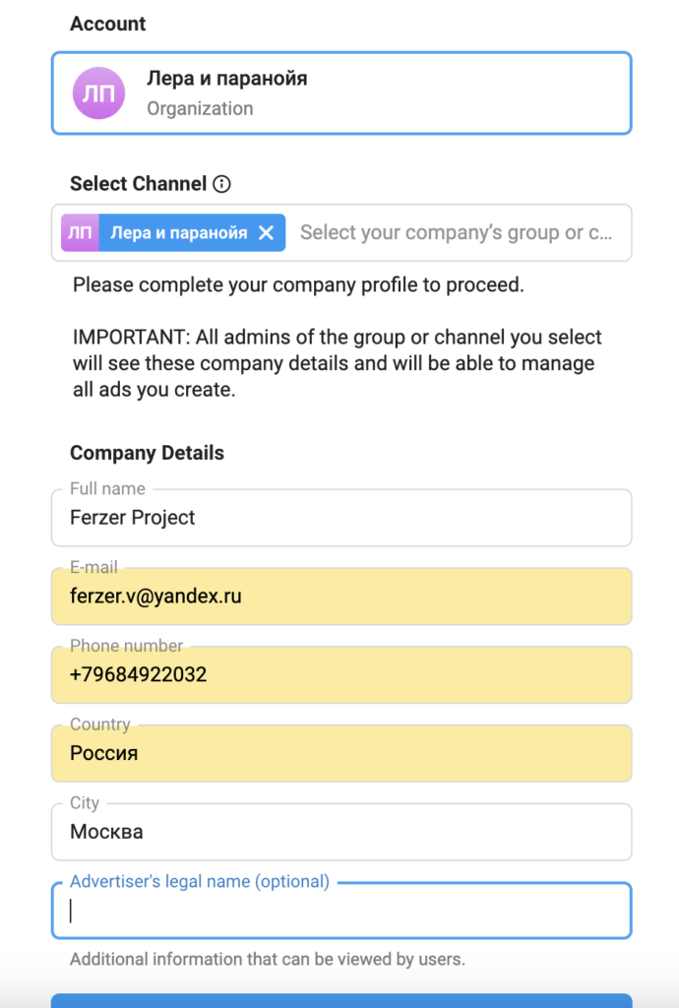This screenshot has width=679, height=1008.
Task: Click 'Please complete your company profile' message
Action: (298, 286)
